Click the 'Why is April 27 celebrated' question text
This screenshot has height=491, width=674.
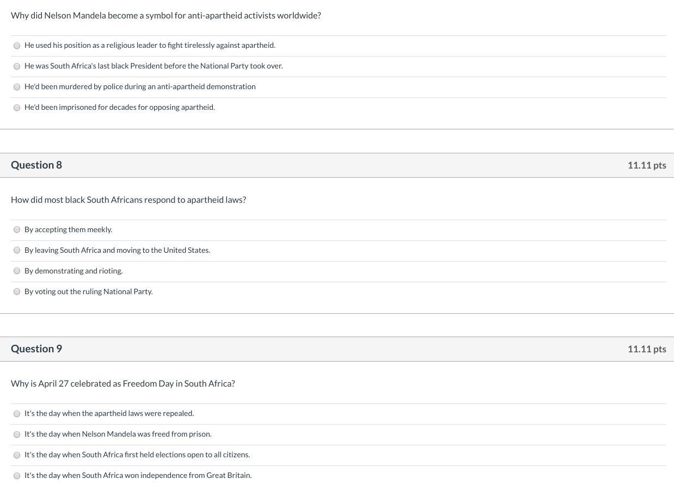pos(123,383)
